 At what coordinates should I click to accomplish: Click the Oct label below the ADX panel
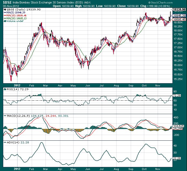coord(144,169)
